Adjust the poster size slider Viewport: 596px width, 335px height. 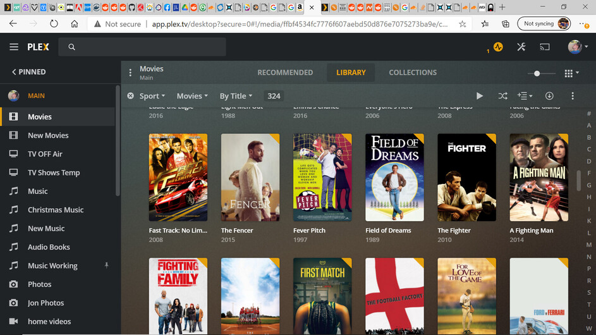(x=537, y=73)
